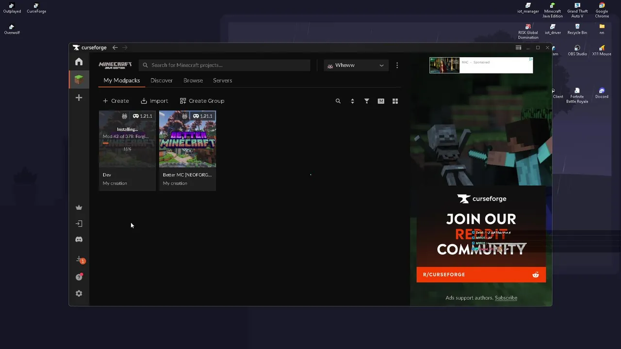The image size is (621, 349).
Task: Open the nn folder on desktop
Action: coord(602,29)
